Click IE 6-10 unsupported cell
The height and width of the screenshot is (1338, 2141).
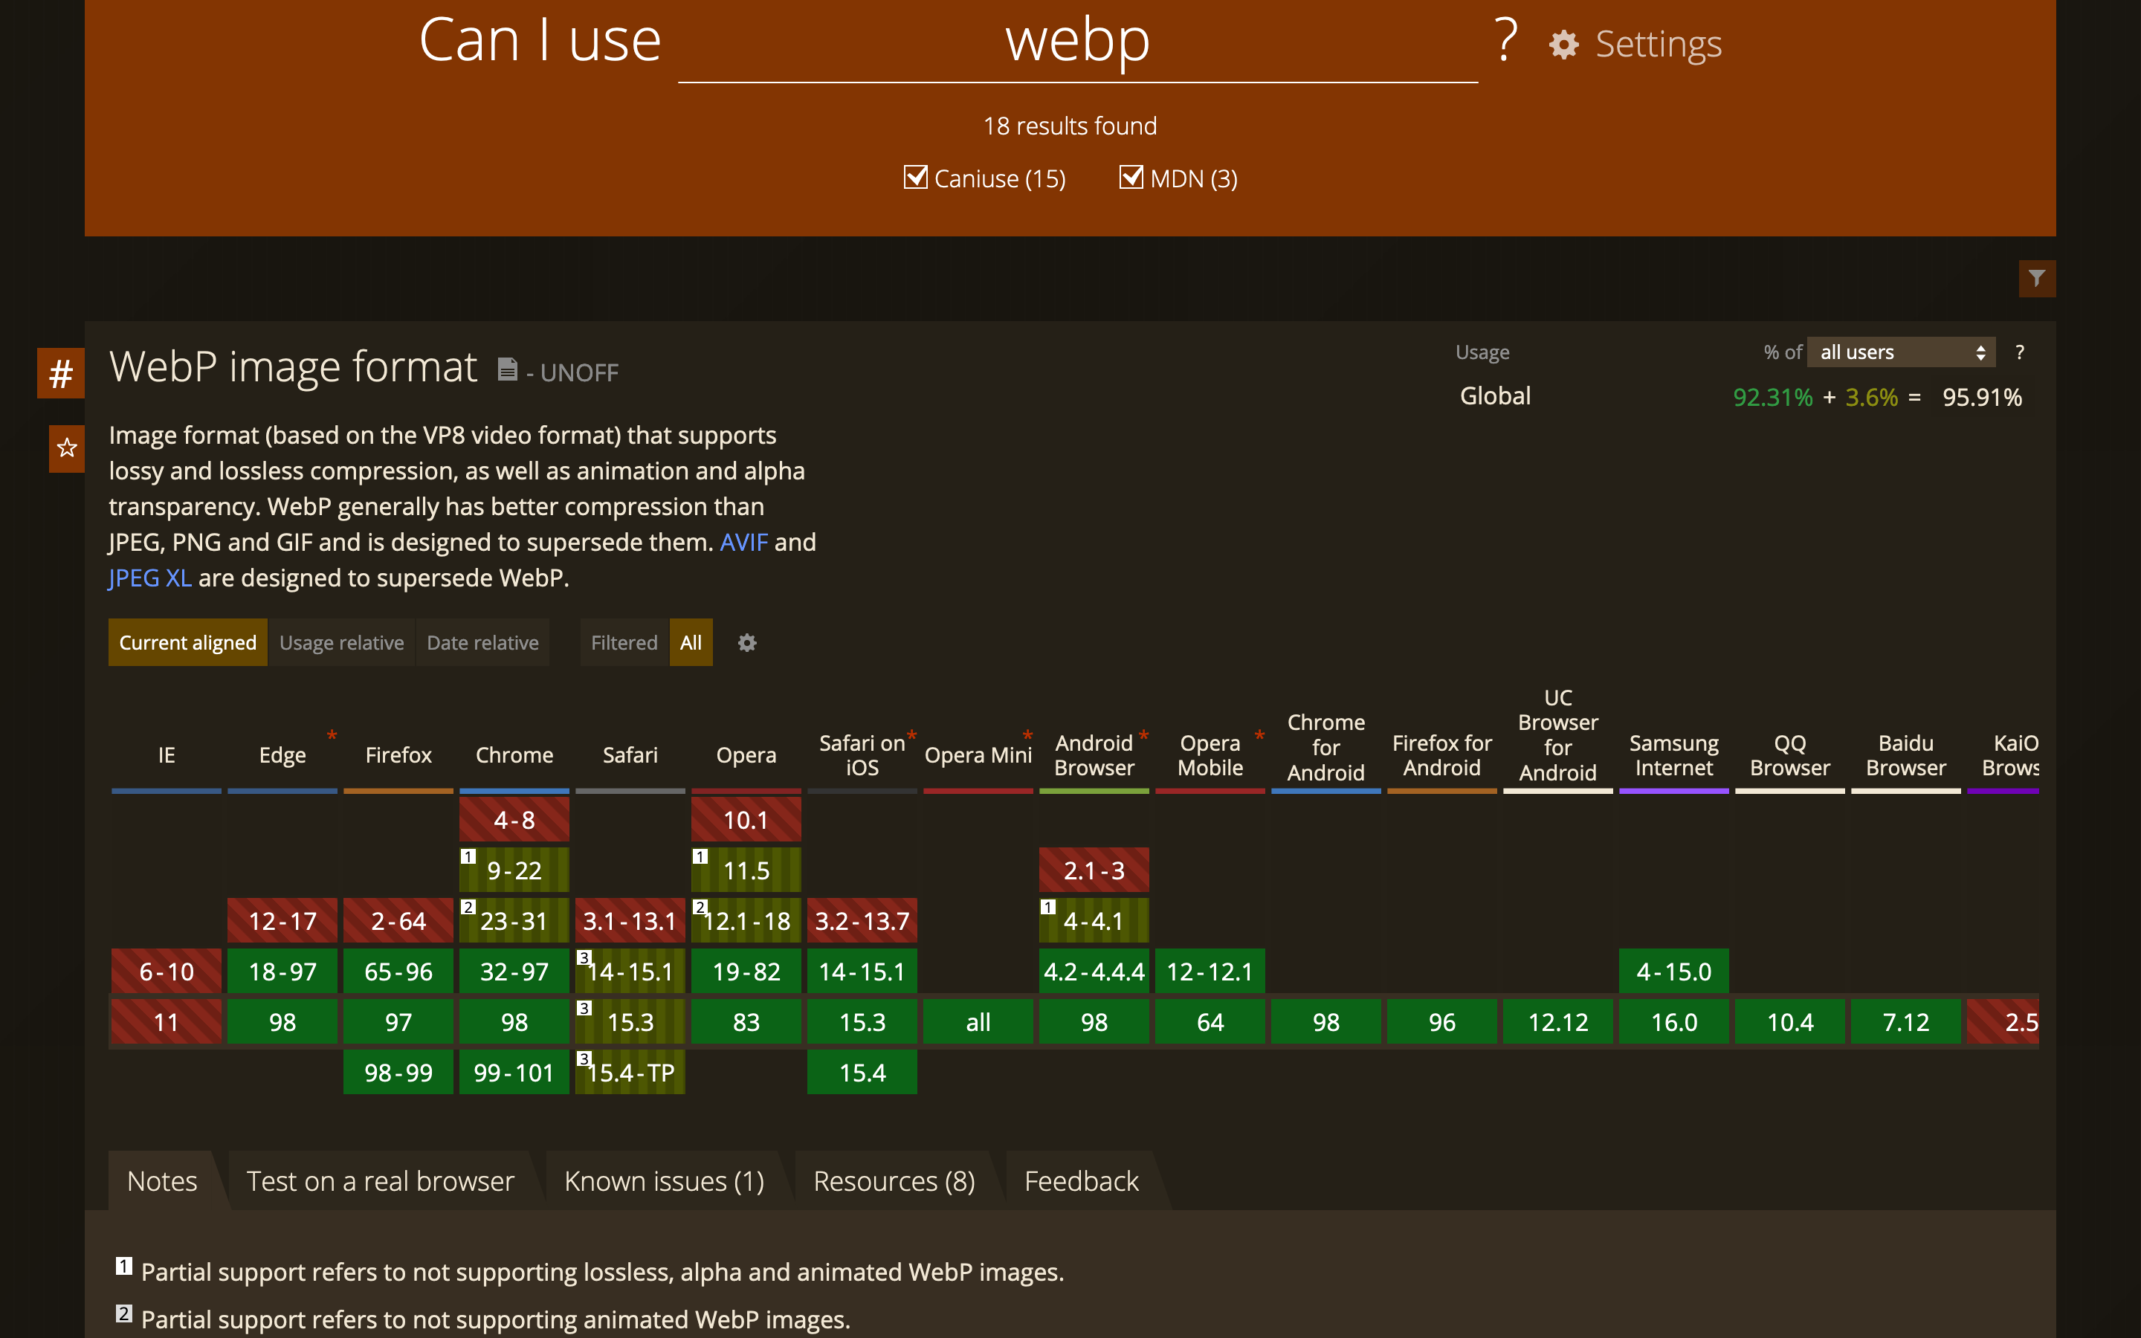tap(167, 971)
